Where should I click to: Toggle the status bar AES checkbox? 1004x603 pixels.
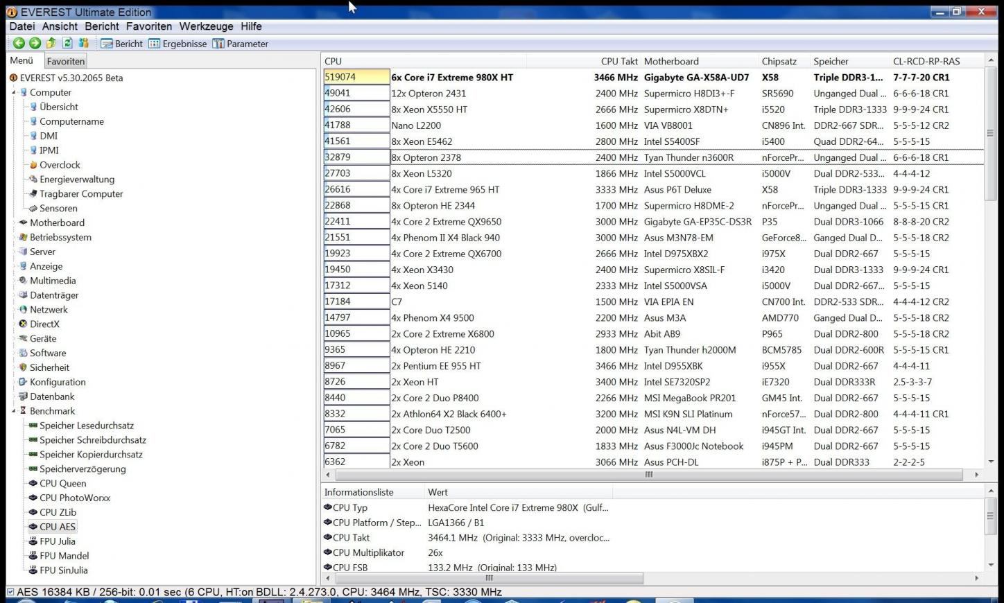pos(10,592)
